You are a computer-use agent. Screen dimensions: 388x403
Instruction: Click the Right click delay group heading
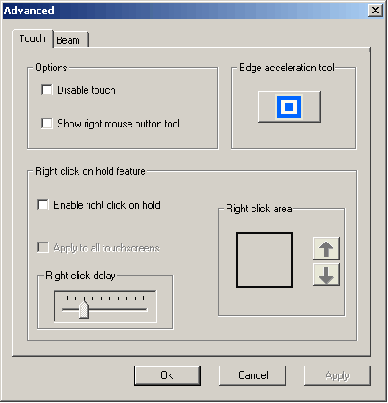click(80, 276)
